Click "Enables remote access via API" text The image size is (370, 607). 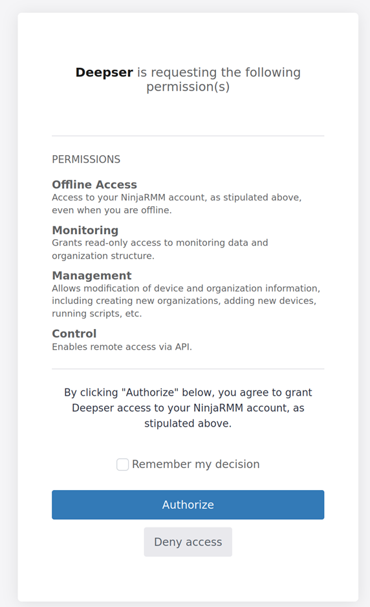coord(122,346)
